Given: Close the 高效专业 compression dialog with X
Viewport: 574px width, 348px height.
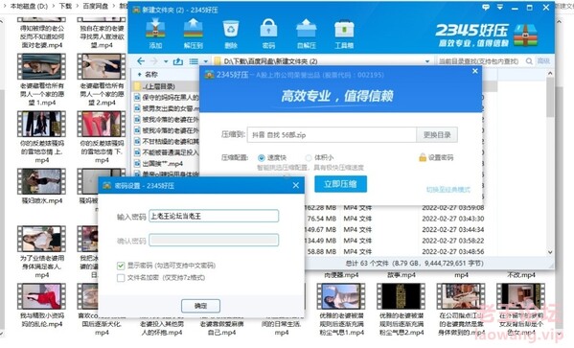Looking at the screenshot, I should [x=475, y=71].
